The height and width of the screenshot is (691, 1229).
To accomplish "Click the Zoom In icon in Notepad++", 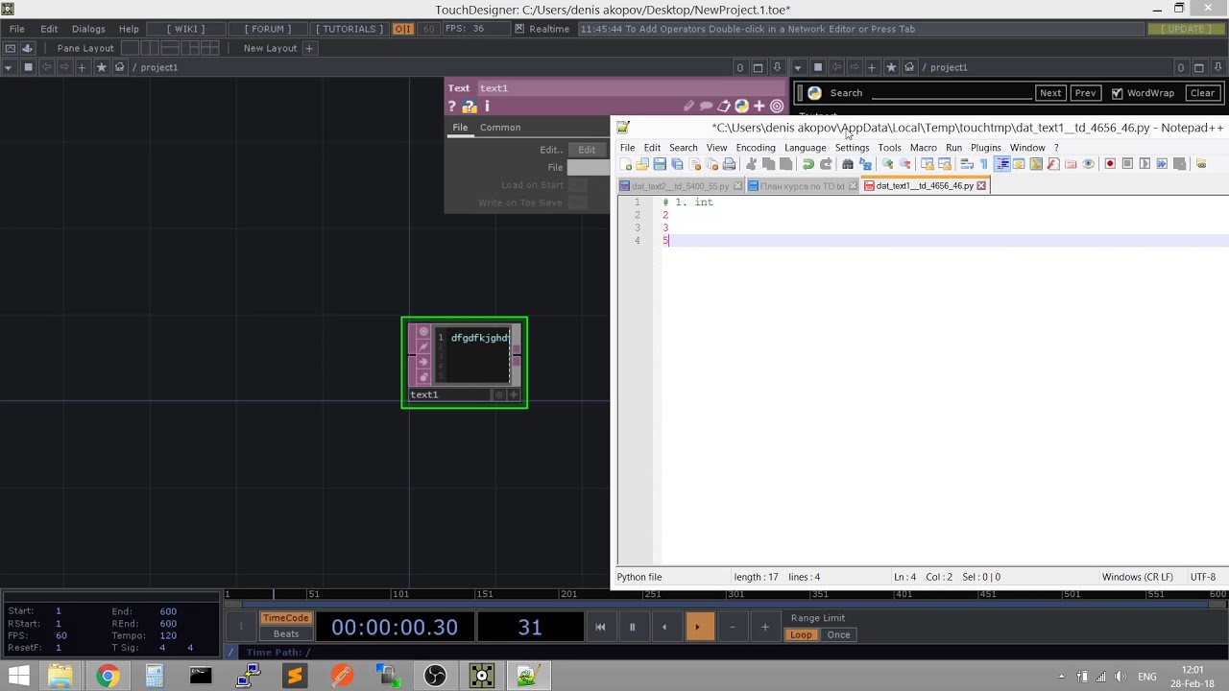I will click(x=887, y=164).
